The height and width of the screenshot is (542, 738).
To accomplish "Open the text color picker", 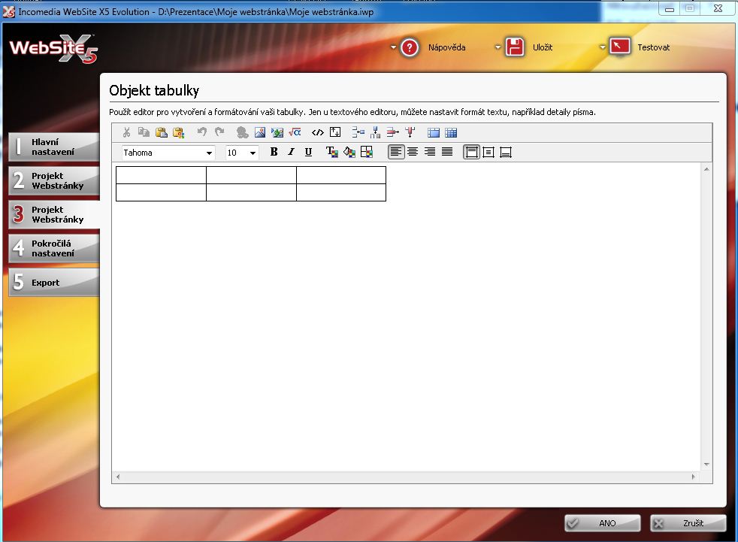I will pos(331,152).
